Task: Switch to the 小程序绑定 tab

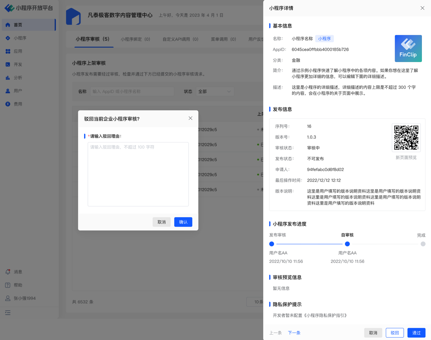Action: point(135,39)
